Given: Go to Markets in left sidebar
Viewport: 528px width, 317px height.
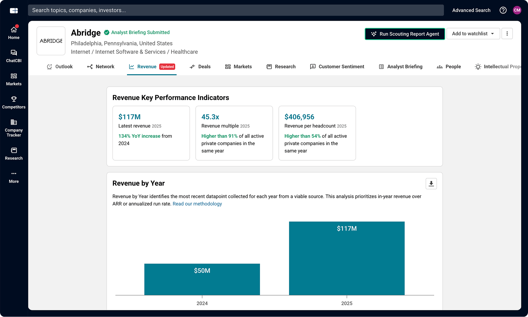Looking at the screenshot, I should [x=14, y=80].
